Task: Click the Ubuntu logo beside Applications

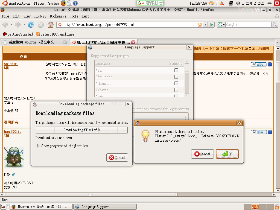Action: pos(5,3)
